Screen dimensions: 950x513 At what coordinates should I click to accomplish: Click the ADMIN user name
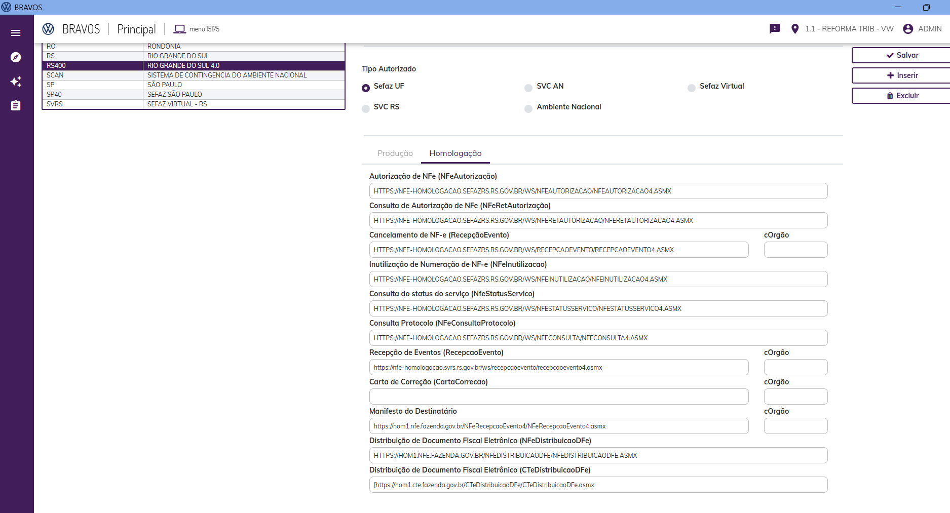(x=930, y=29)
